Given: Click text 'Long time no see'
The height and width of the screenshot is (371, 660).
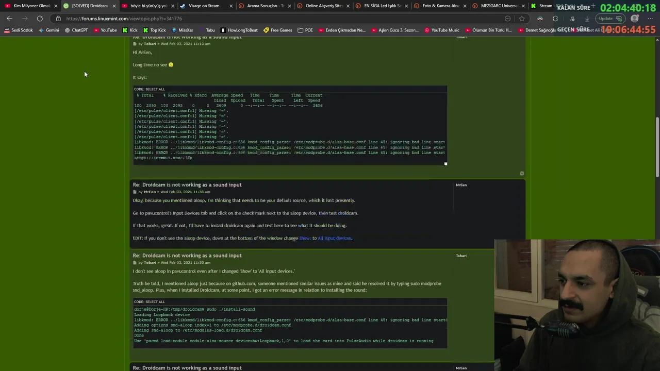Looking at the screenshot, I should (x=150, y=65).
